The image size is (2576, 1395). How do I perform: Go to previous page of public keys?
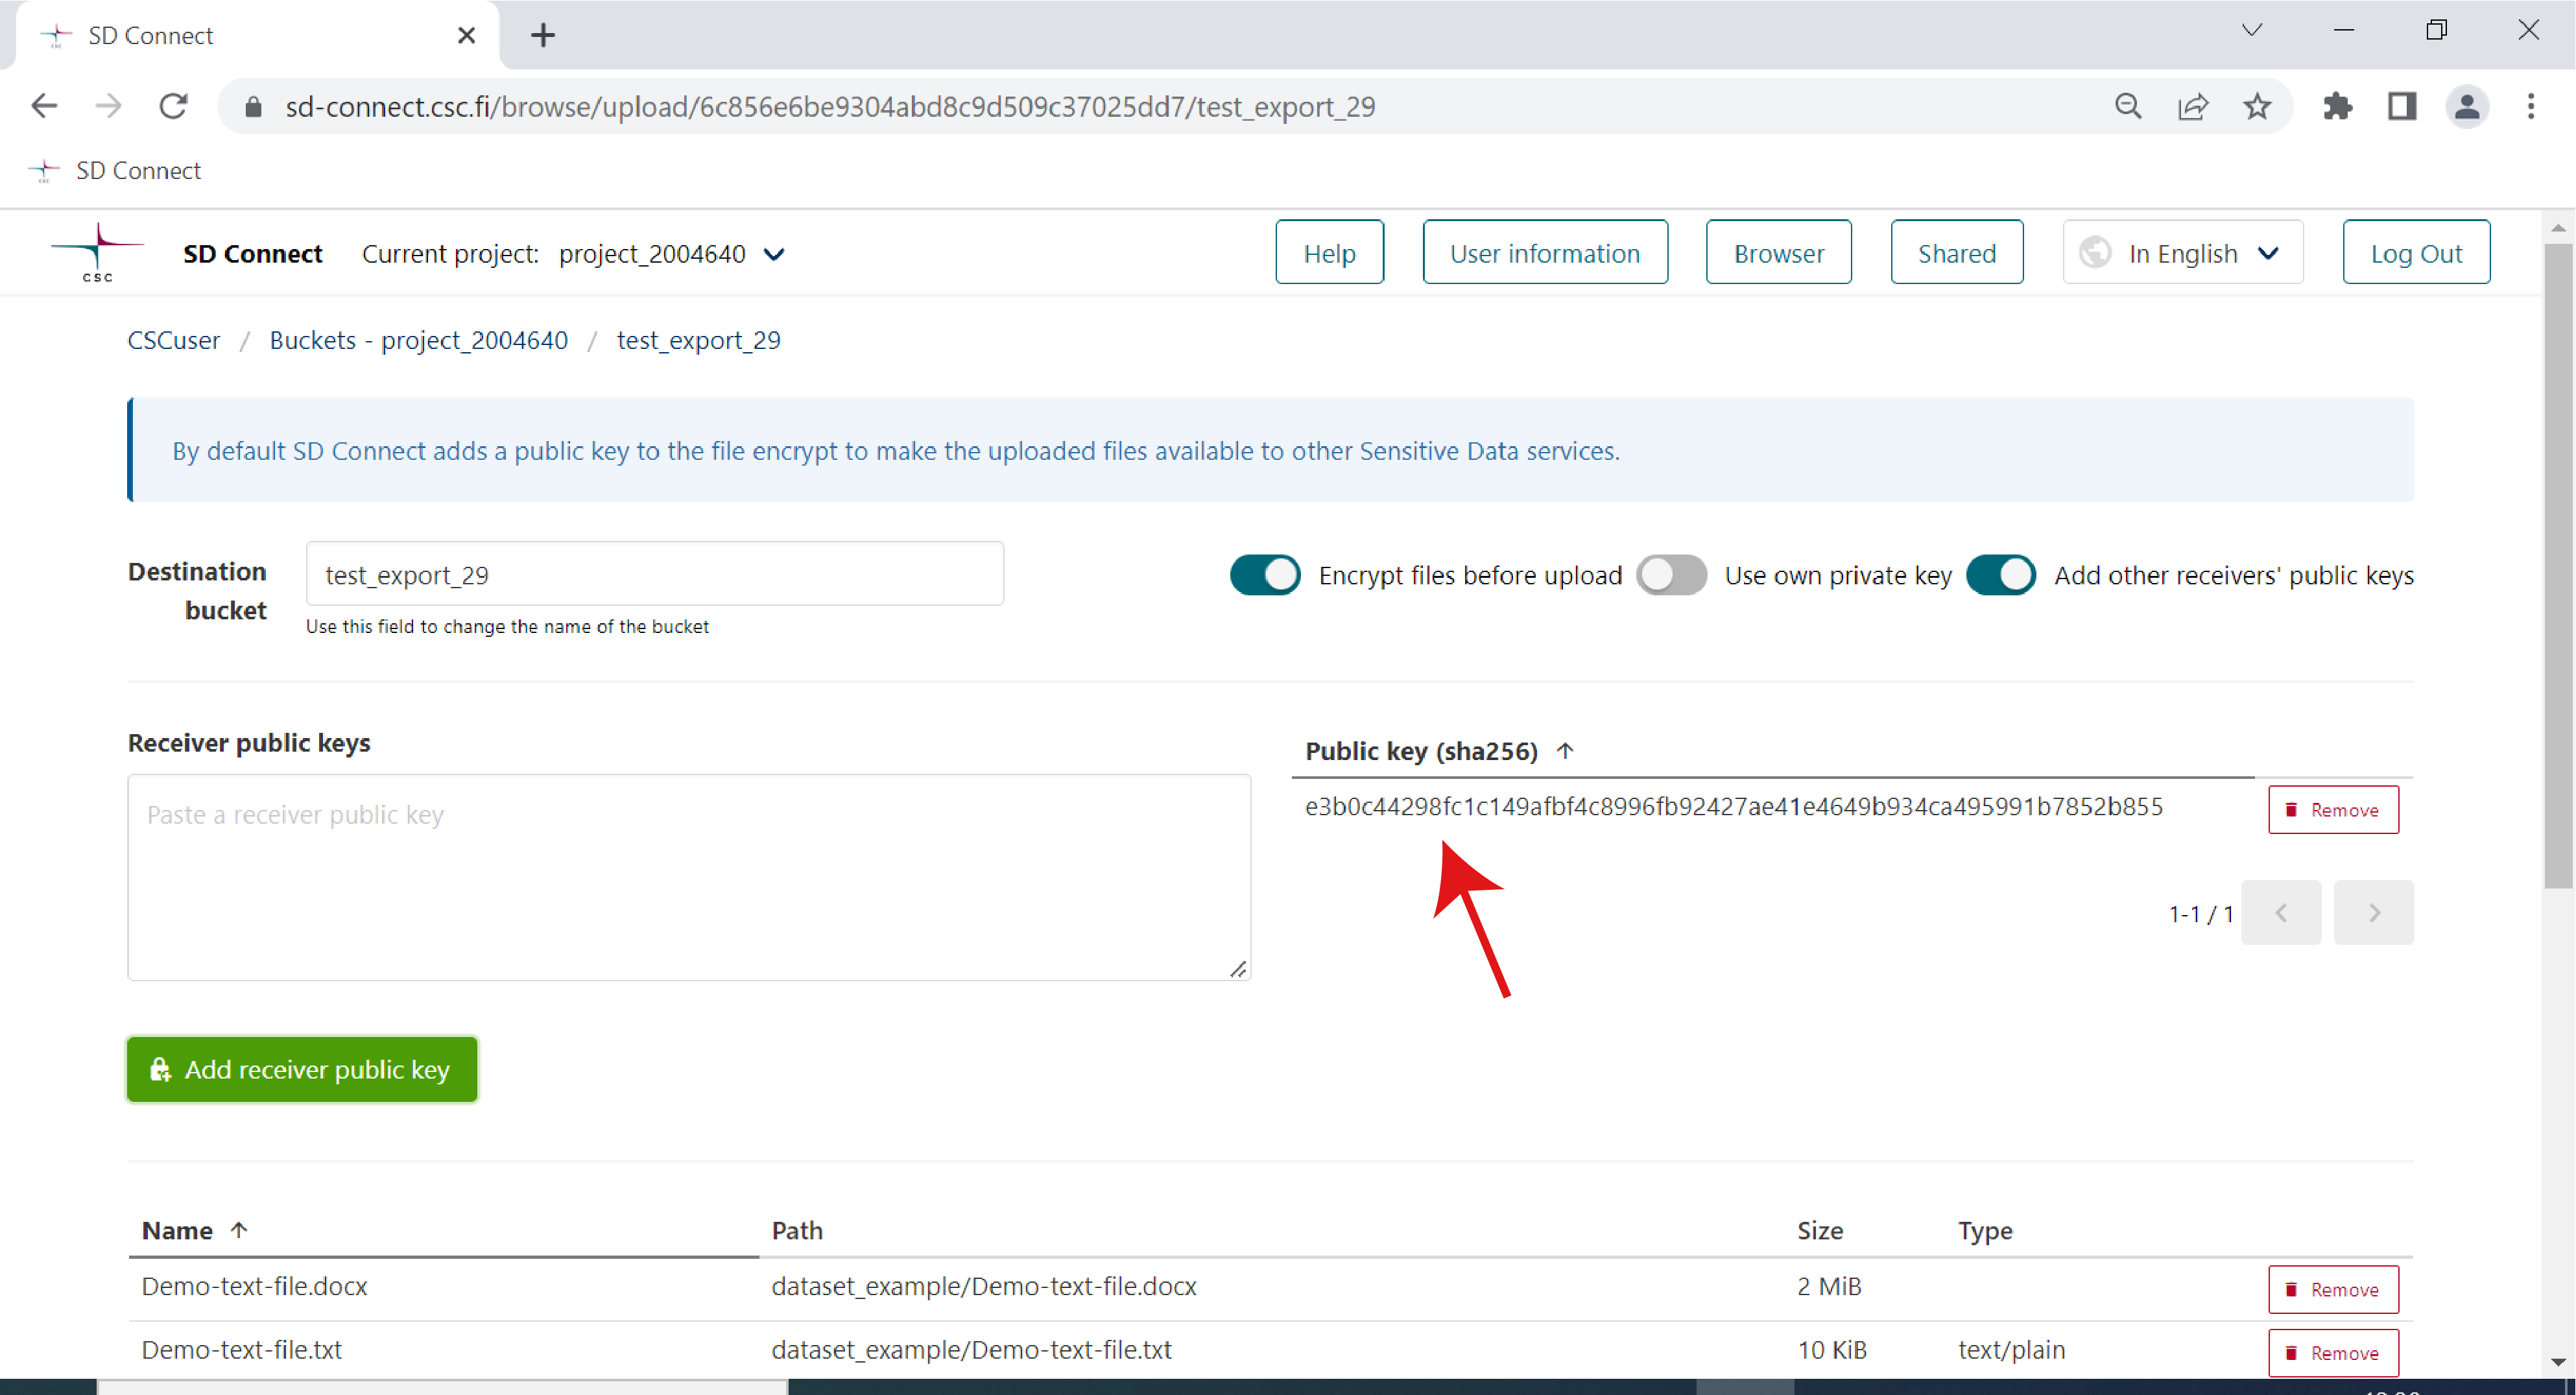2281,912
